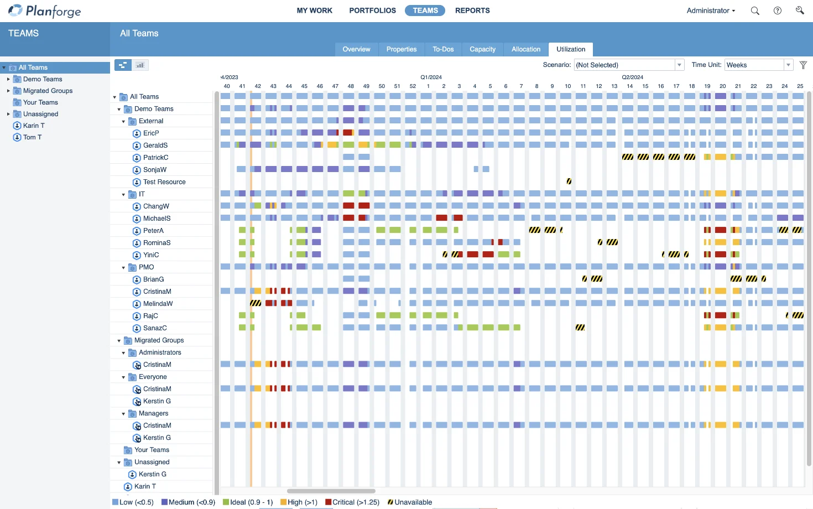Open the search magnifier icon
813x509 pixels.
[x=755, y=11]
